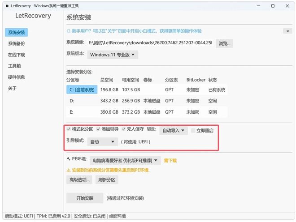Open the 系统安装 sidebar page
296x222 pixels.
coord(17,32)
